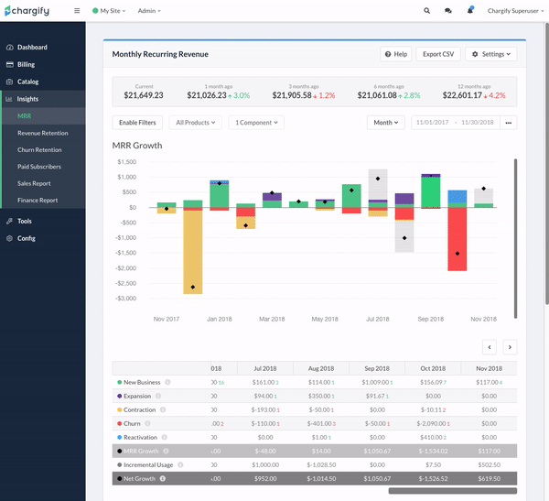549x501 pixels.
Task: Click the Help button
Action: (396, 54)
